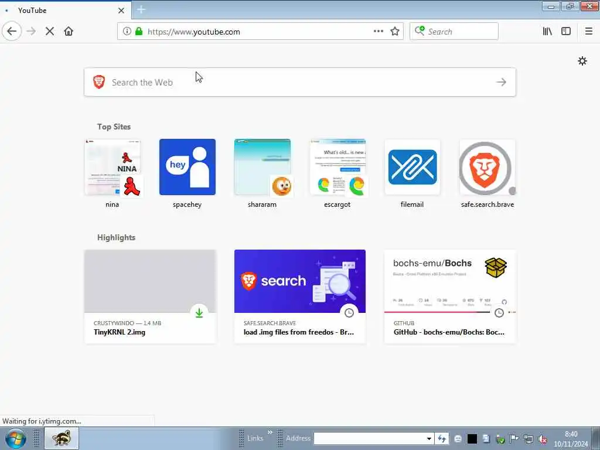The width and height of the screenshot is (600, 450).
Task: Open new tab preferences gear icon
Action: tap(582, 61)
